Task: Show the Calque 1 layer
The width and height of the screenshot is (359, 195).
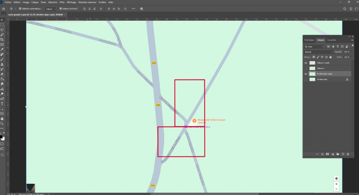Action: (306, 68)
